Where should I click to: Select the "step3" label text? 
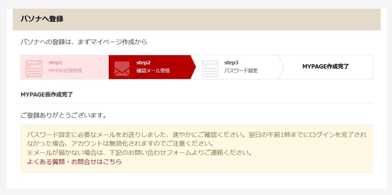coord(231,63)
